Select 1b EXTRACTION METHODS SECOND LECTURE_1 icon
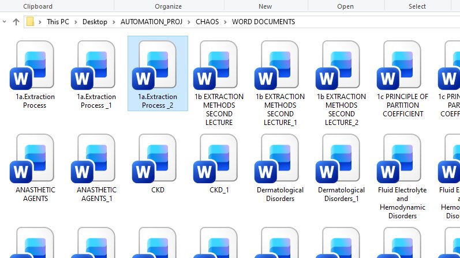The width and height of the screenshot is (460, 258). tap(277, 65)
